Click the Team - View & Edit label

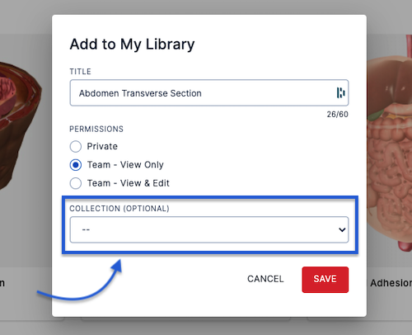129,183
